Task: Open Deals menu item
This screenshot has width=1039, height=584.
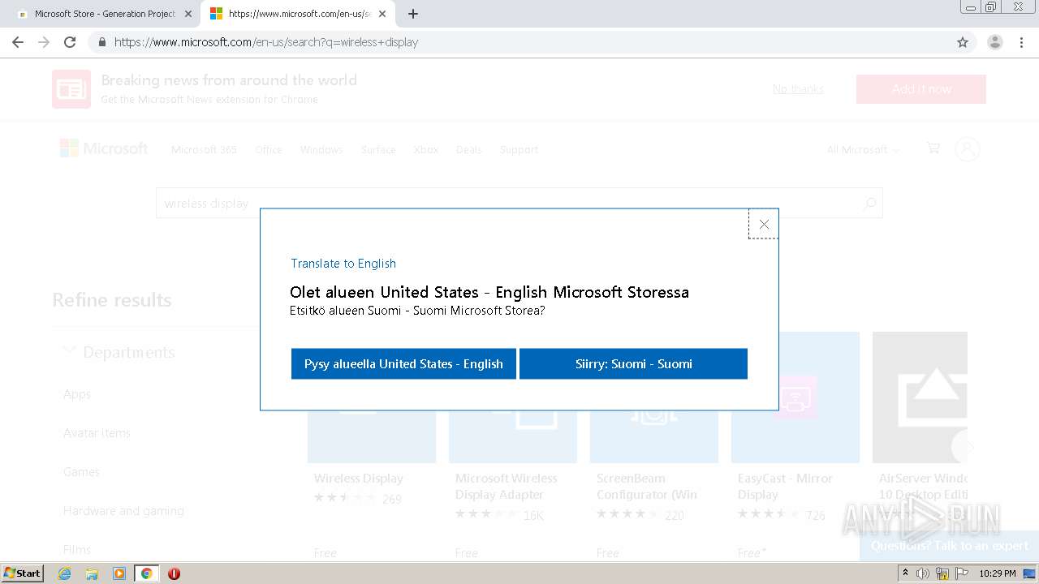Action: [468, 150]
